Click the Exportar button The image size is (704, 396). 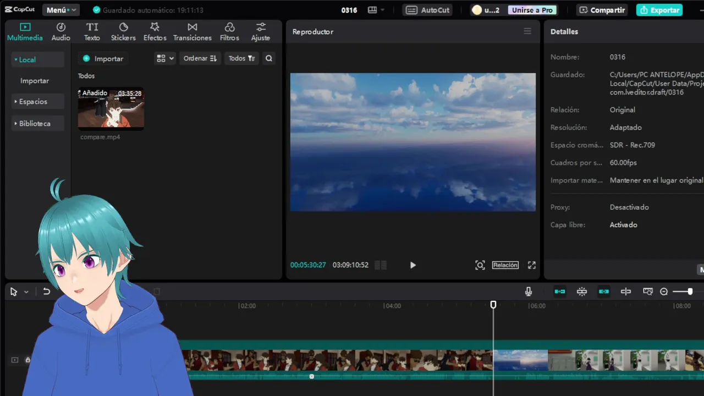(x=659, y=10)
